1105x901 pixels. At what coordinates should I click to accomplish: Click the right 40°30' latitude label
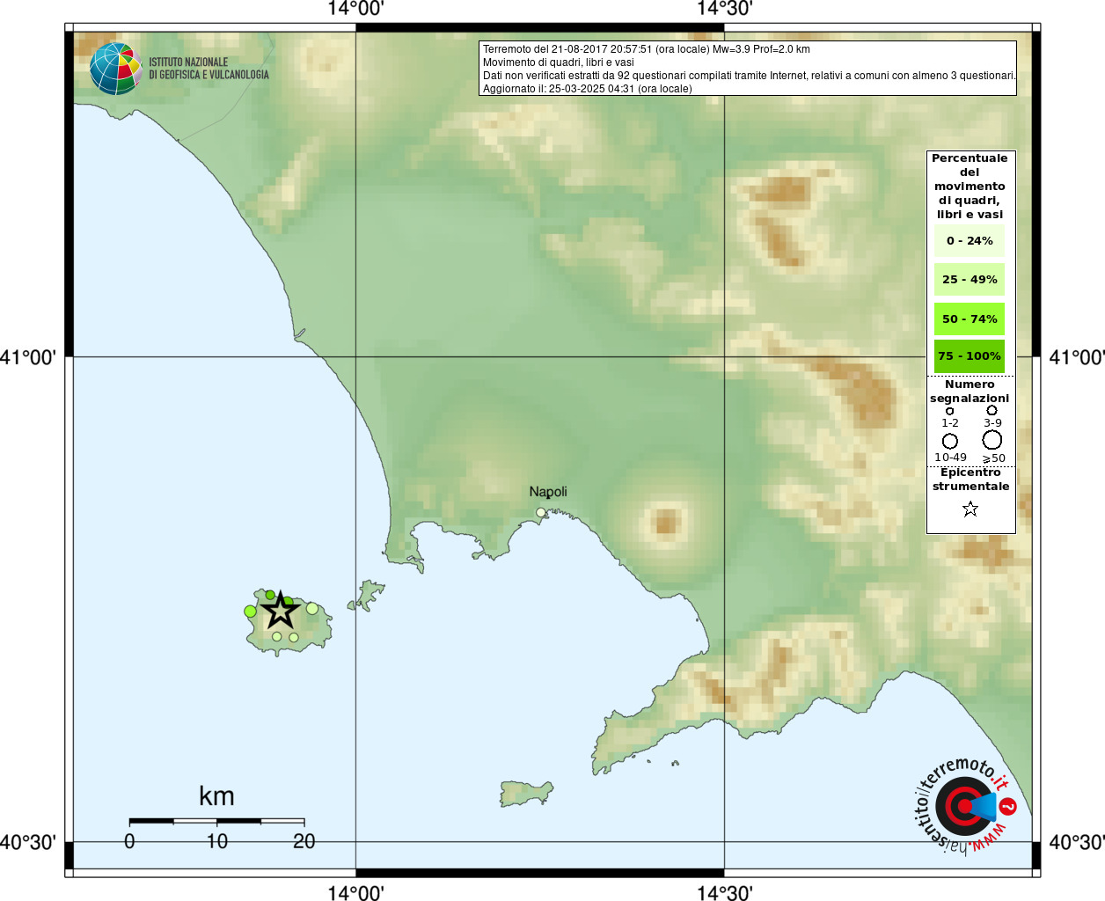coord(1077,842)
